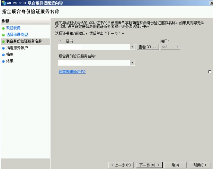Click the green bullet beside 选择部署类型
The image size is (213, 169).
[x=3, y=35]
